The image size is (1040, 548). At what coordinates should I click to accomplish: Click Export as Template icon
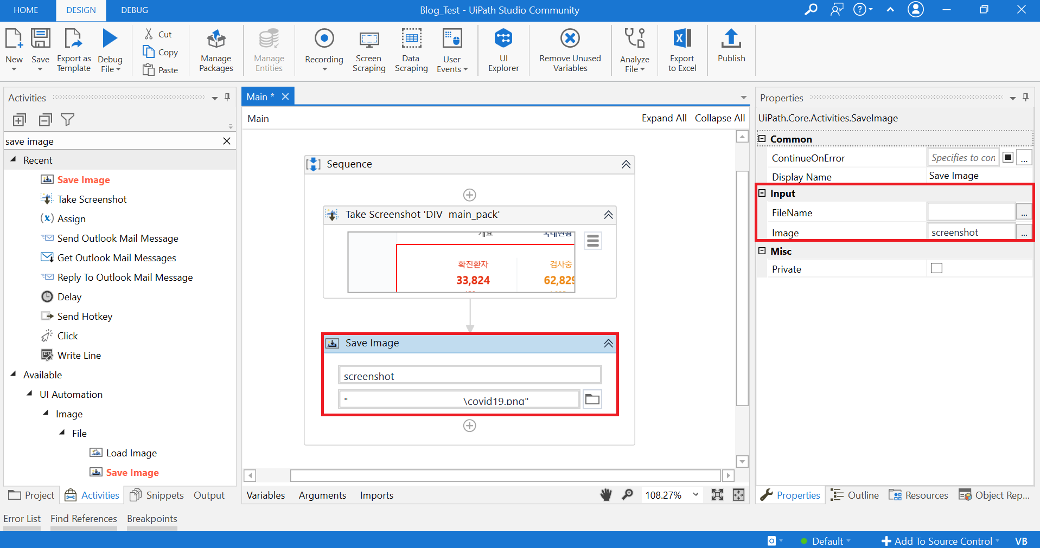pyautogui.click(x=73, y=39)
